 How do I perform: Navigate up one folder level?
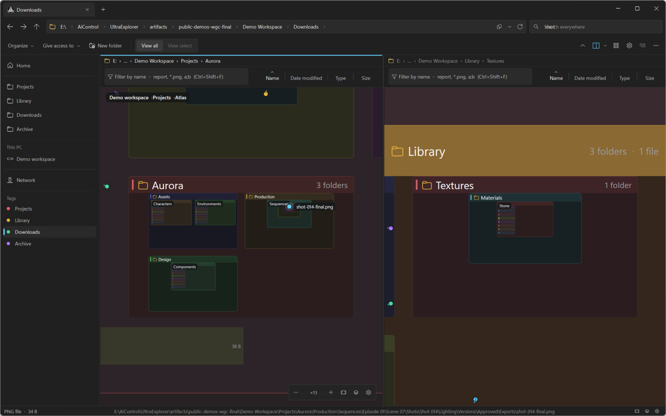tap(36, 27)
